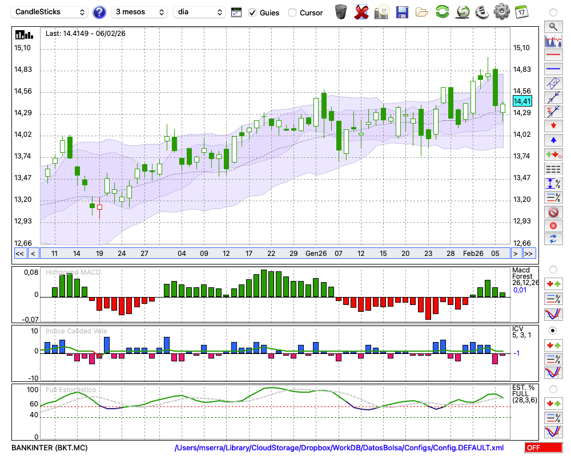Open the CandleSticks chart type dropdown
Image resolution: width=571 pixels, height=456 pixels.
(50, 12)
